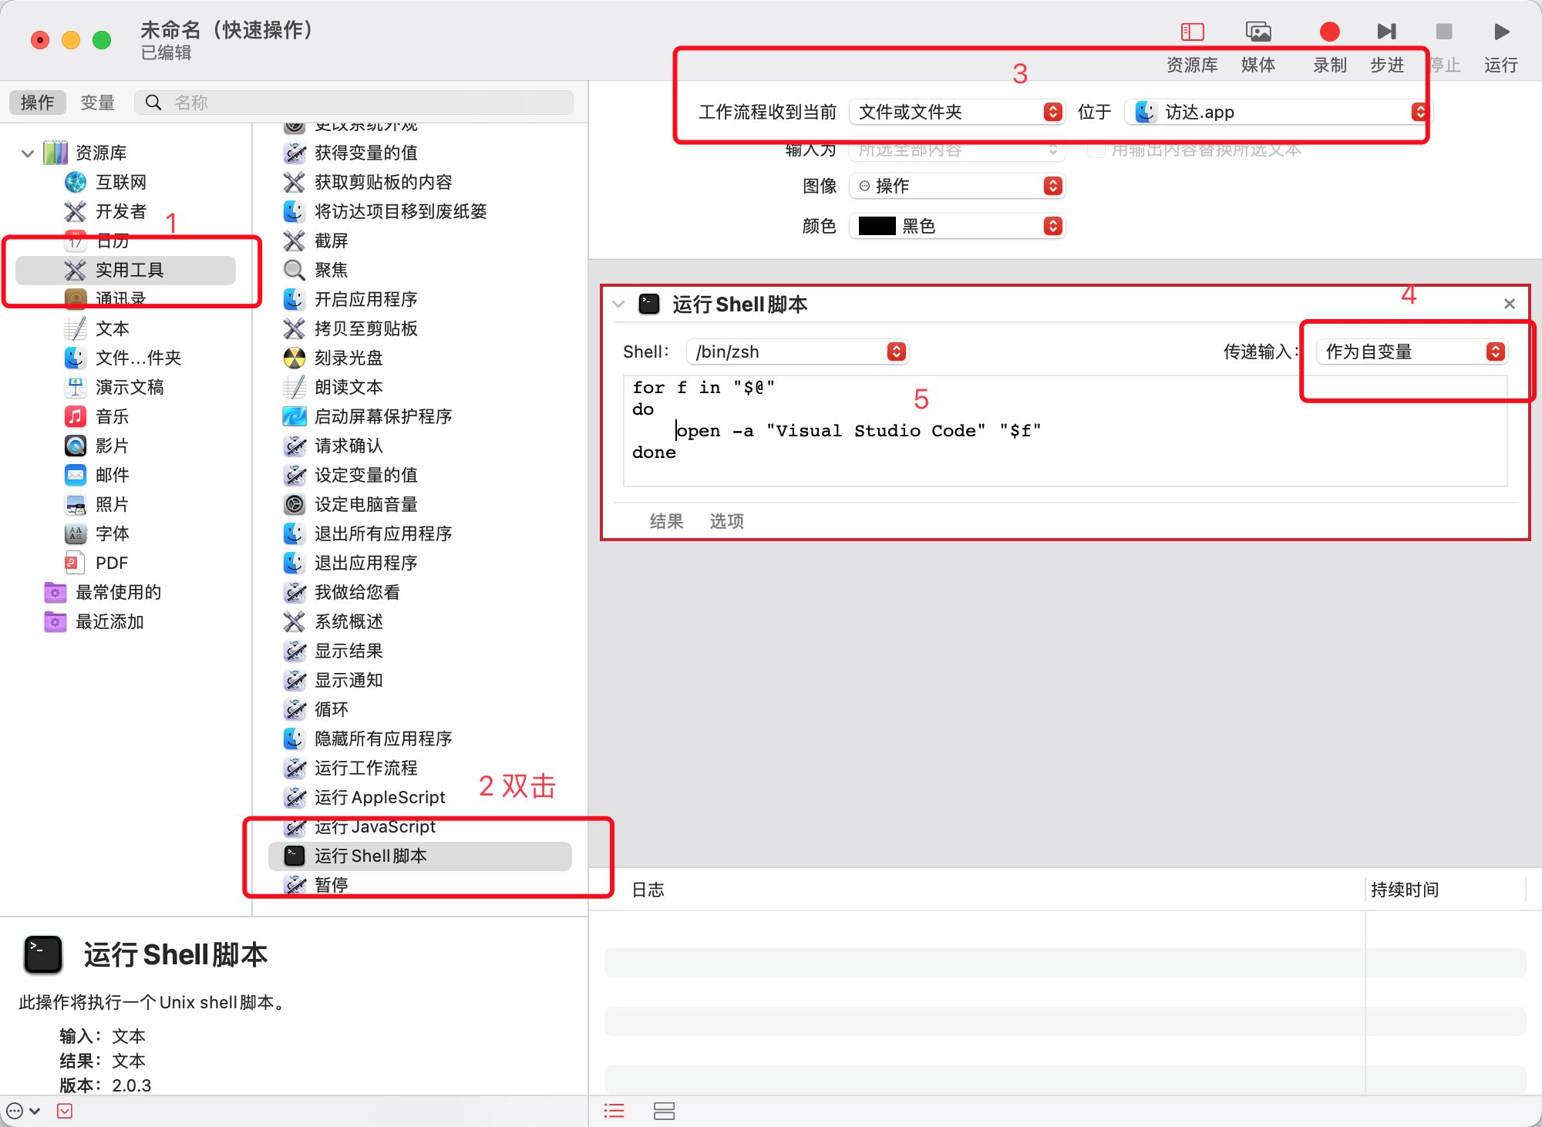Choose 获取剪贴板的内容 action
Screen dimensions: 1542x1127
pos(368,182)
